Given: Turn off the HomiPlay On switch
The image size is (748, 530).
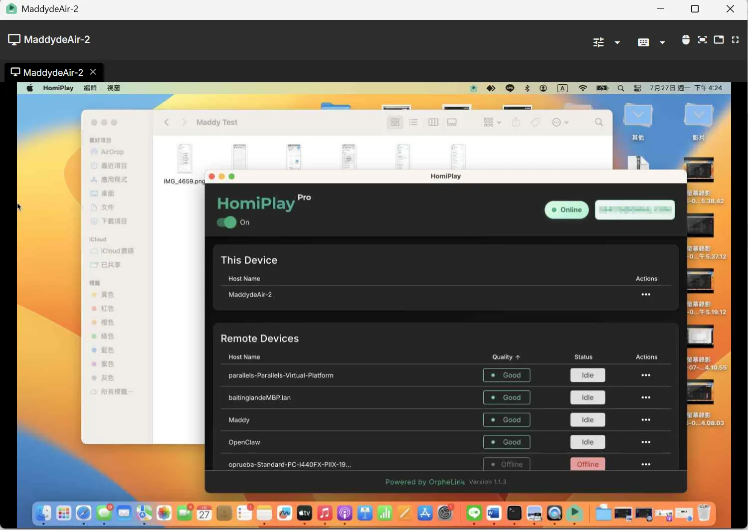Looking at the screenshot, I should [227, 222].
